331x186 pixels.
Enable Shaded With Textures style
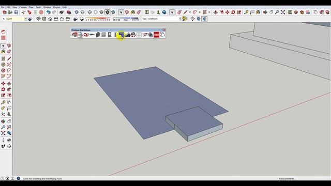pyautogui.click(x=108, y=12)
